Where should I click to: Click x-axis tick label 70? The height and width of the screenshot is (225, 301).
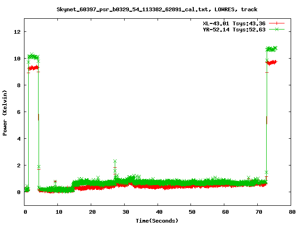tap(259, 212)
